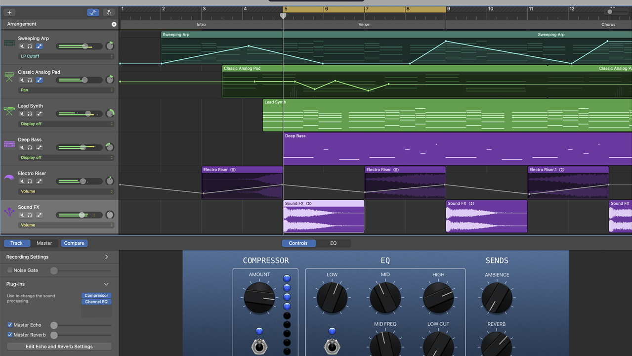The width and height of the screenshot is (632, 356).
Task: Enable automation on the Lead Synth track
Action: click(x=39, y=114)
